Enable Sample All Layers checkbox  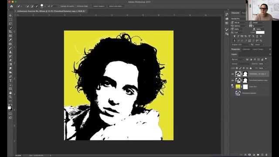(59, 6)
